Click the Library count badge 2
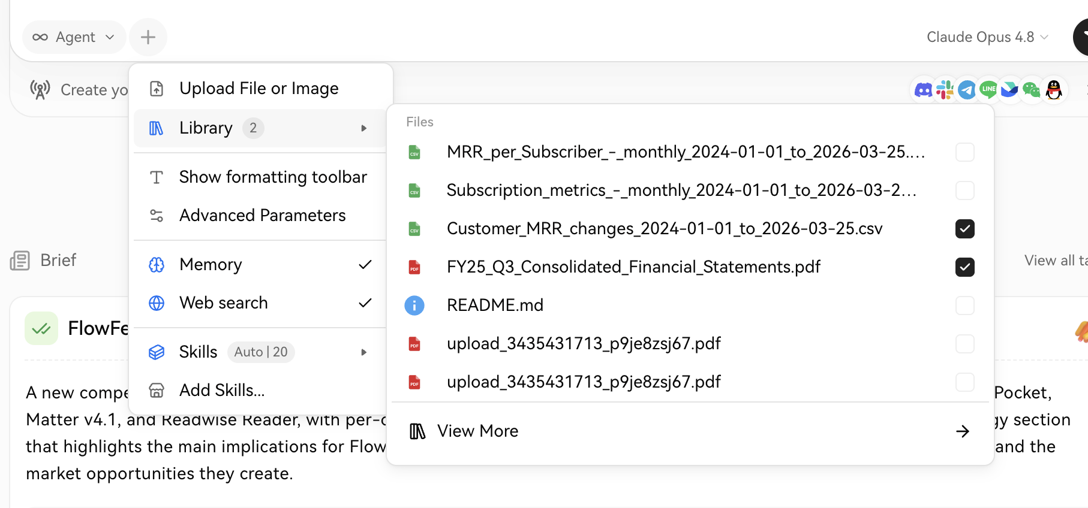The image size is (1088, 508). click(x=253, y=128)
